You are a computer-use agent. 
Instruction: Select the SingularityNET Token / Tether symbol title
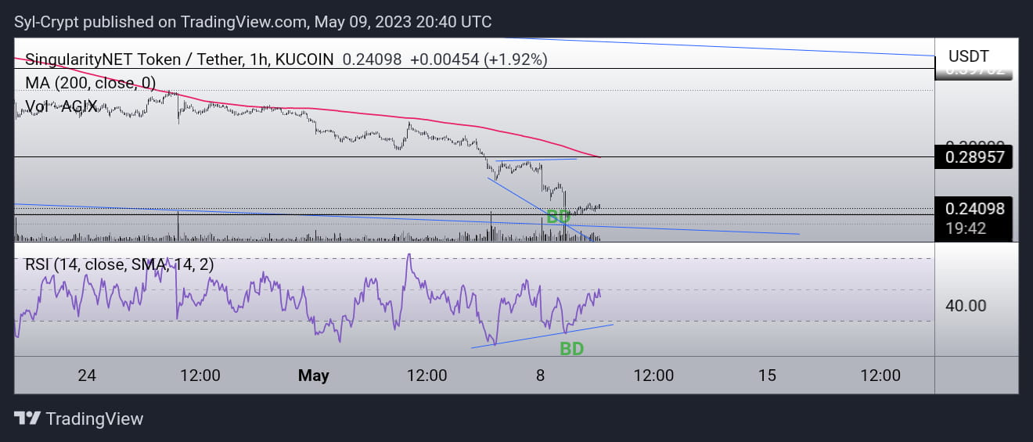tap(179, 59)
